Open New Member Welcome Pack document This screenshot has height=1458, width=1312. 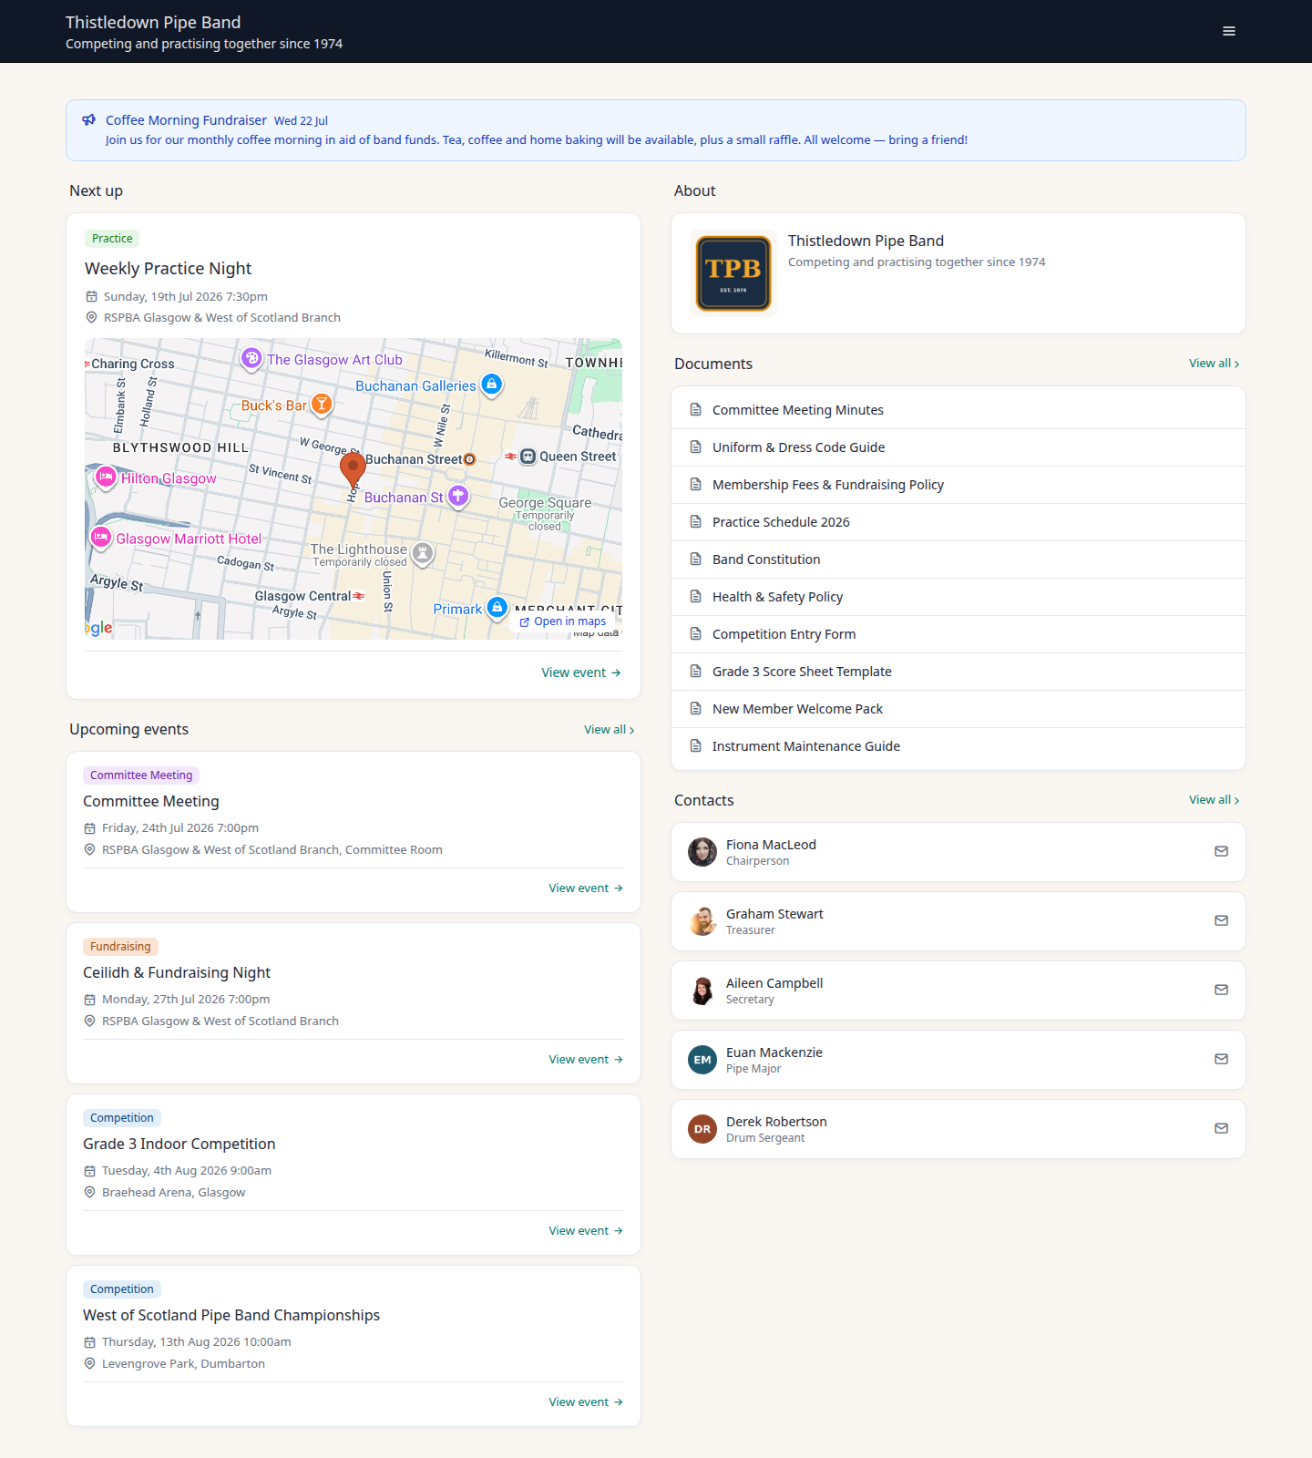(x=958, y=709)
